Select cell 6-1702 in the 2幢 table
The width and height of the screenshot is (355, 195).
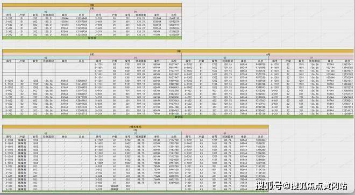[188, 64]
